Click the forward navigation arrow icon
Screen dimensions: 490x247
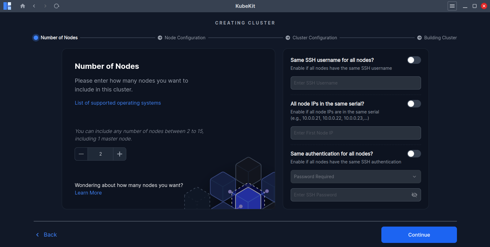coord(45,6)
